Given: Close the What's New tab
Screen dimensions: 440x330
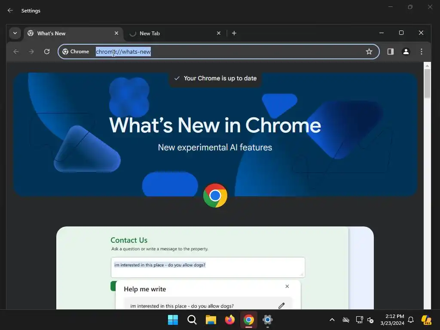Looking at the screenshot, I should [116, 33].
